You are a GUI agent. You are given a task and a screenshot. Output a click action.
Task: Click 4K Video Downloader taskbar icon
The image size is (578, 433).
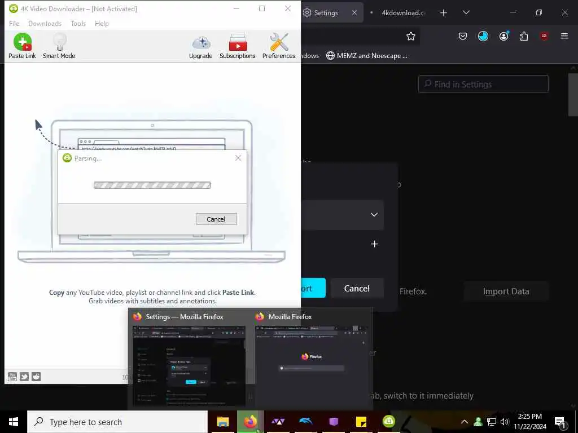(388, 422)
